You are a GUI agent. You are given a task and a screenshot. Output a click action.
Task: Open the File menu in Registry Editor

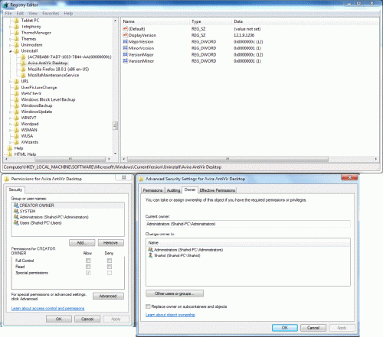pyautogui.click(x=8, y=13)
